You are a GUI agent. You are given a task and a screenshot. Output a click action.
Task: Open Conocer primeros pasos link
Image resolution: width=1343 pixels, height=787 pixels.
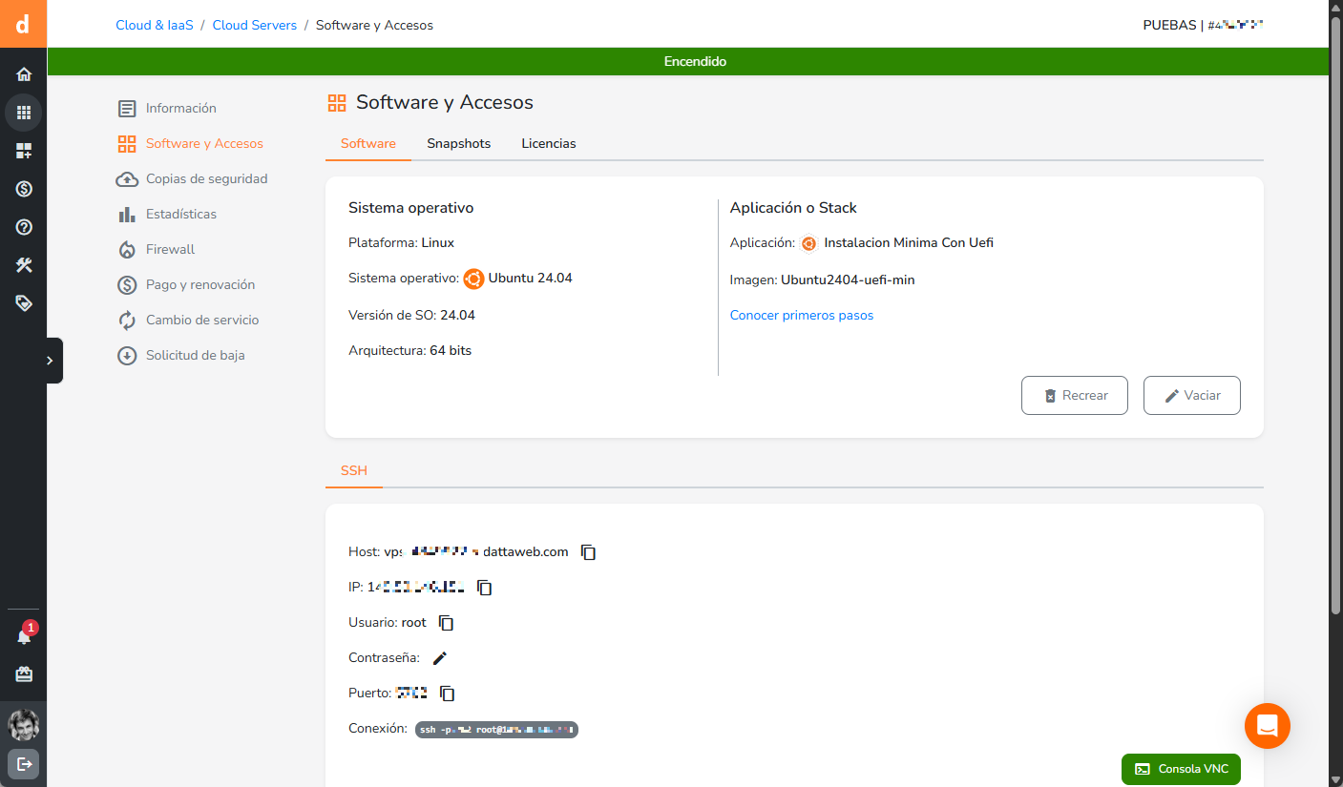point(802,315)
